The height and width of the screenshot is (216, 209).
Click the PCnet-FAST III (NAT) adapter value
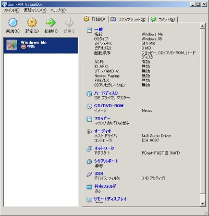pos(161,153)
